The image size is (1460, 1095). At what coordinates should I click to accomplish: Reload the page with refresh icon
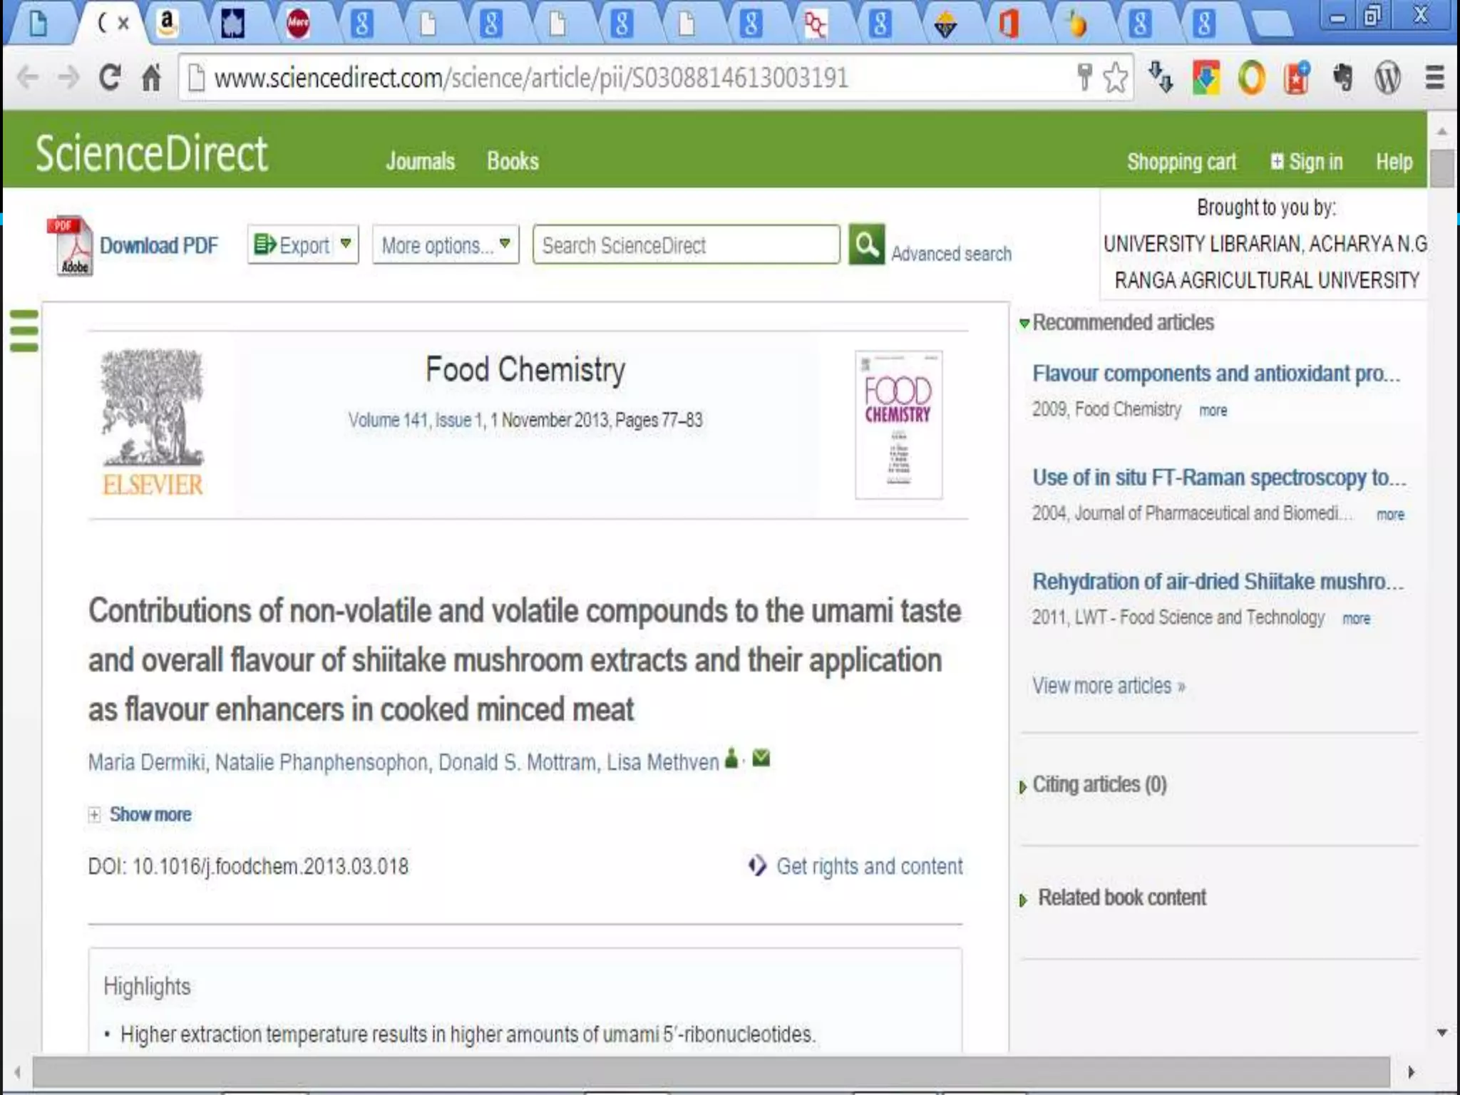(109, 77)
